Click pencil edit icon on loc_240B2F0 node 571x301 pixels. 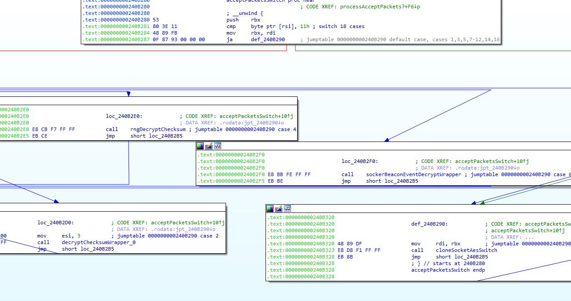click(209, 146)
